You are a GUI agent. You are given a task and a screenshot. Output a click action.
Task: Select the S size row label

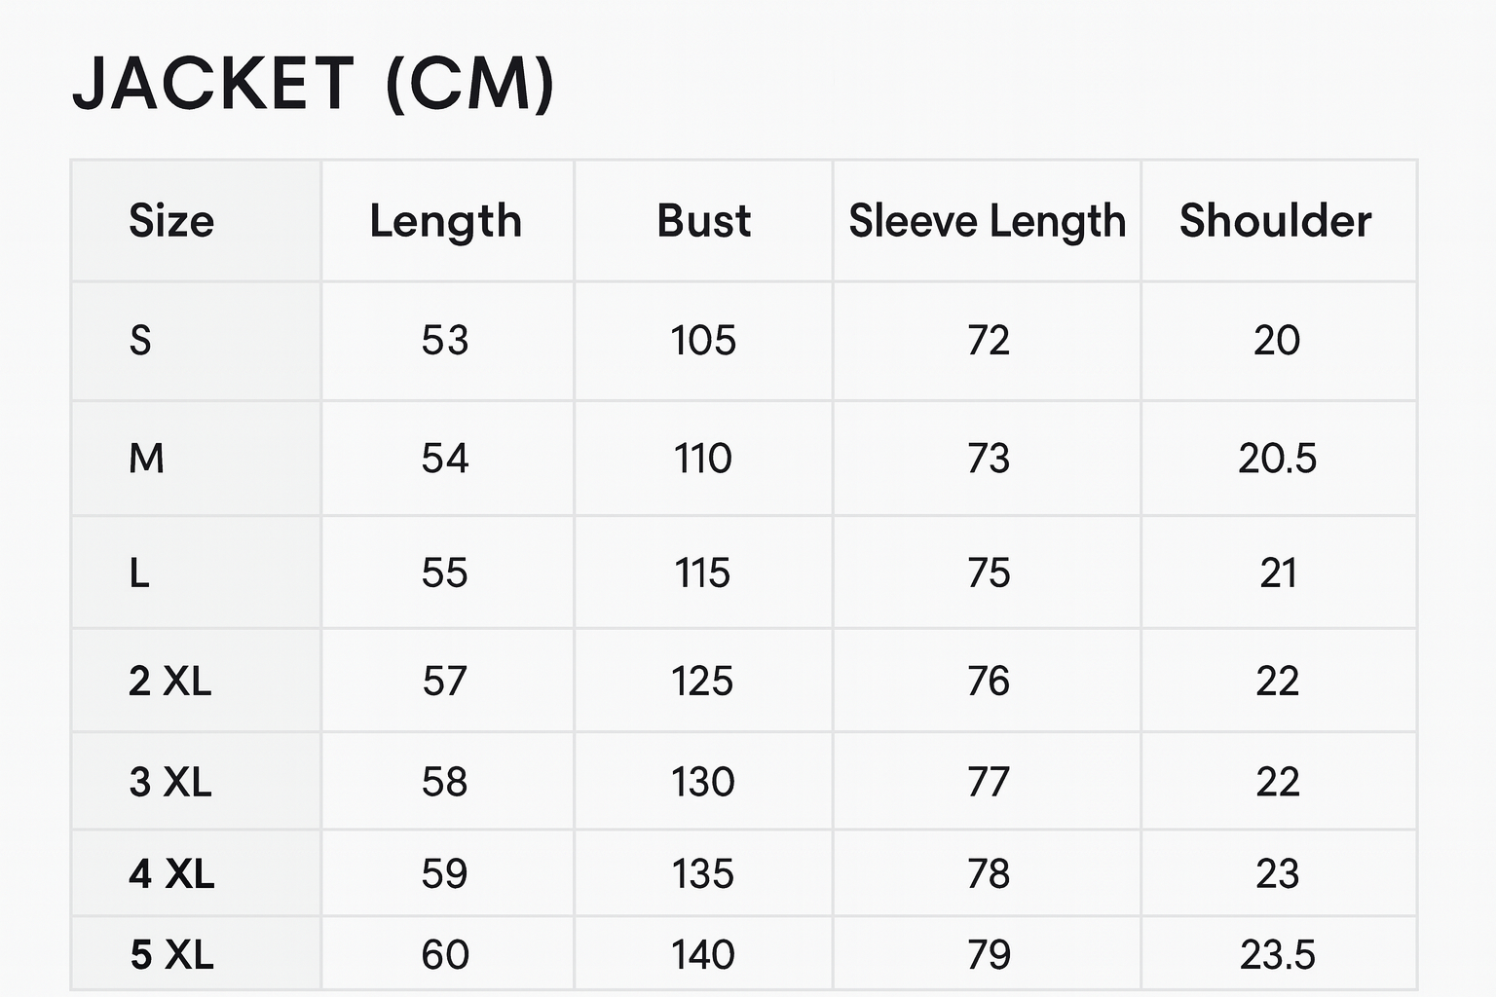pos(140,341)
